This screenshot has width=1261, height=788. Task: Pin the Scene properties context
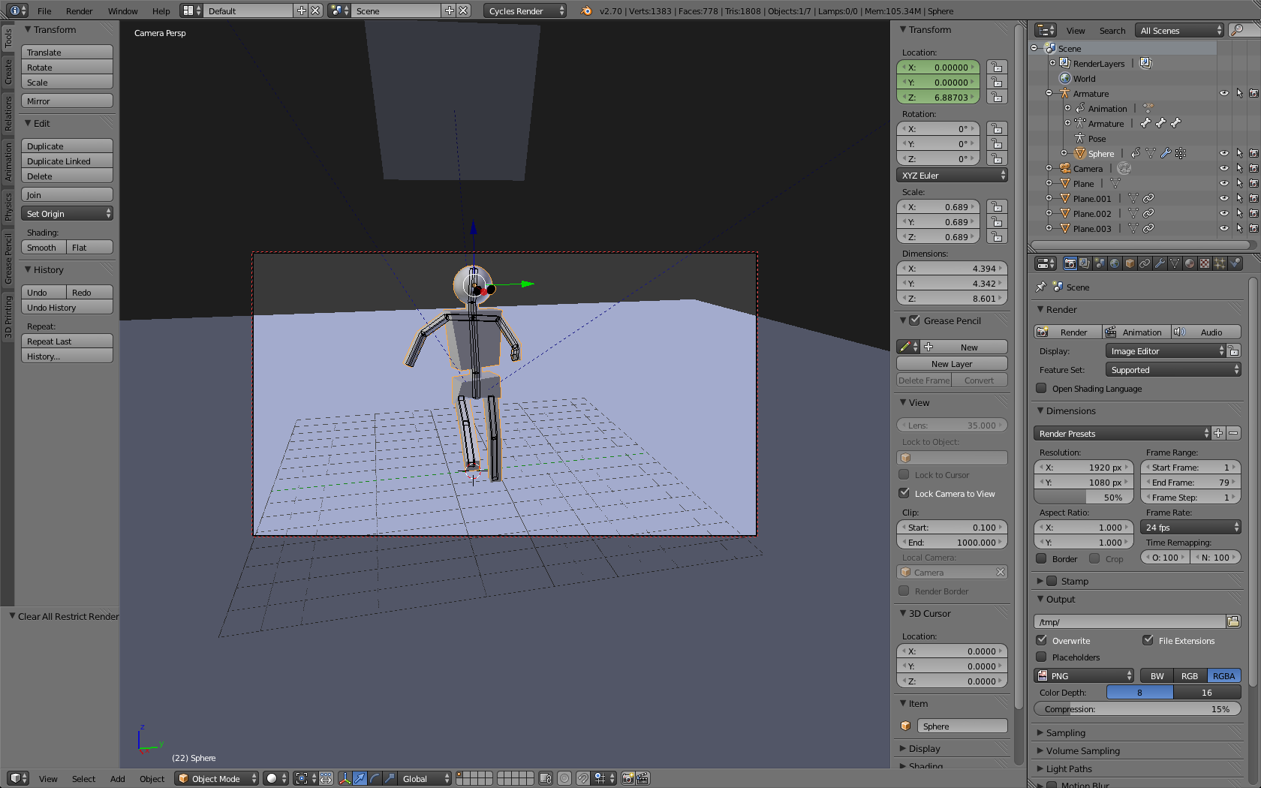[x=1040, y=287]
